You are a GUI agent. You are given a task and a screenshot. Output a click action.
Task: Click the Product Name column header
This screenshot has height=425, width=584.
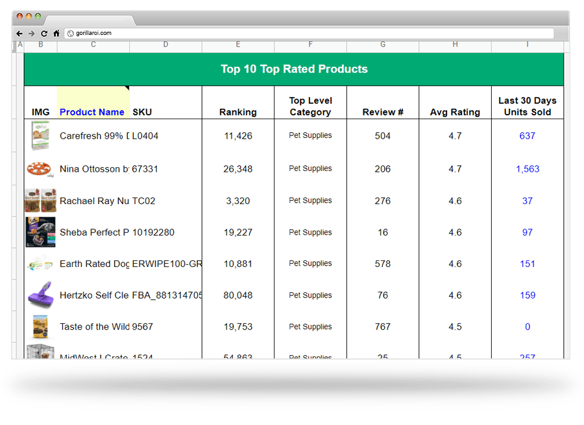pyautogui.click(x=92, y=112)
